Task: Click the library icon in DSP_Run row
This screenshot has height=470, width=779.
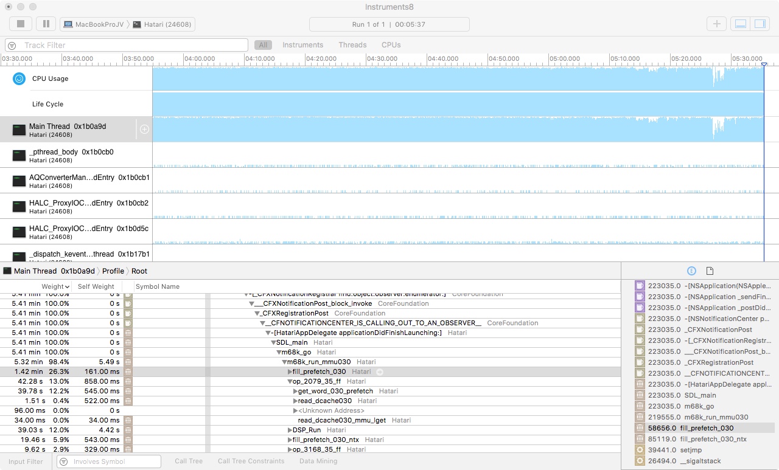Action: pyautogui.click(x=128, y=430)
